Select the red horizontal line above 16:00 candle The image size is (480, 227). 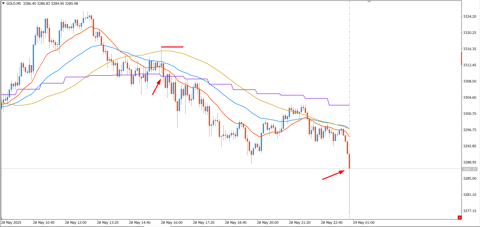[172, 47]
